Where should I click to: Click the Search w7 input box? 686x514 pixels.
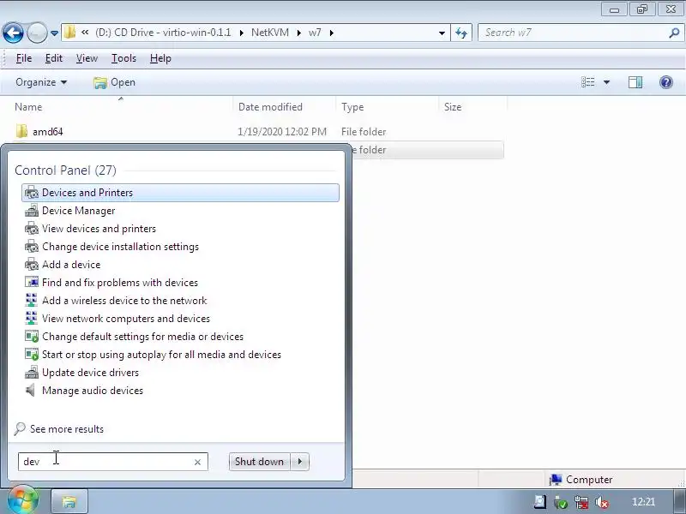click(x=573, y=33)
